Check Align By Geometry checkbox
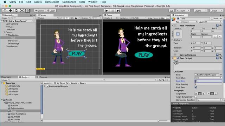 [x=196, y=97]
